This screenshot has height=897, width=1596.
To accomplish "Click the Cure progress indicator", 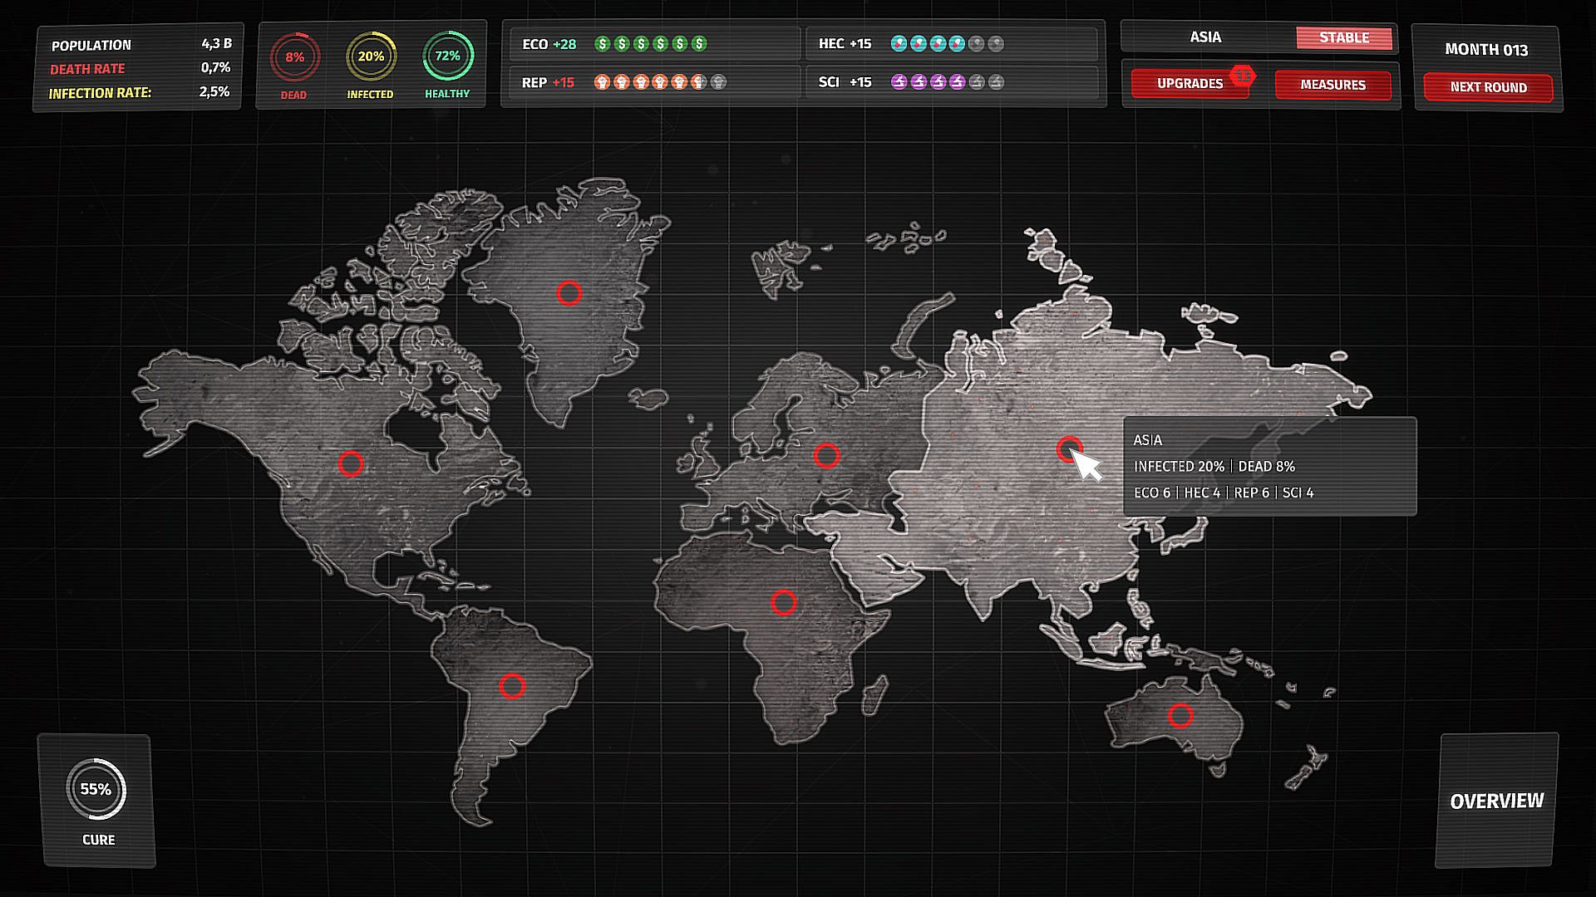I will [x=96, y=790].
